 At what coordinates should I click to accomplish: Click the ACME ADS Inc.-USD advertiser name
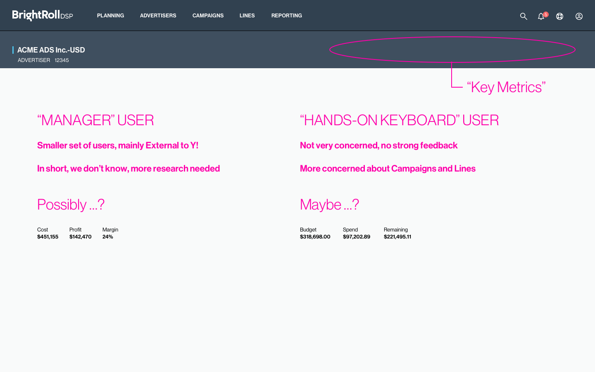point(51,50)
